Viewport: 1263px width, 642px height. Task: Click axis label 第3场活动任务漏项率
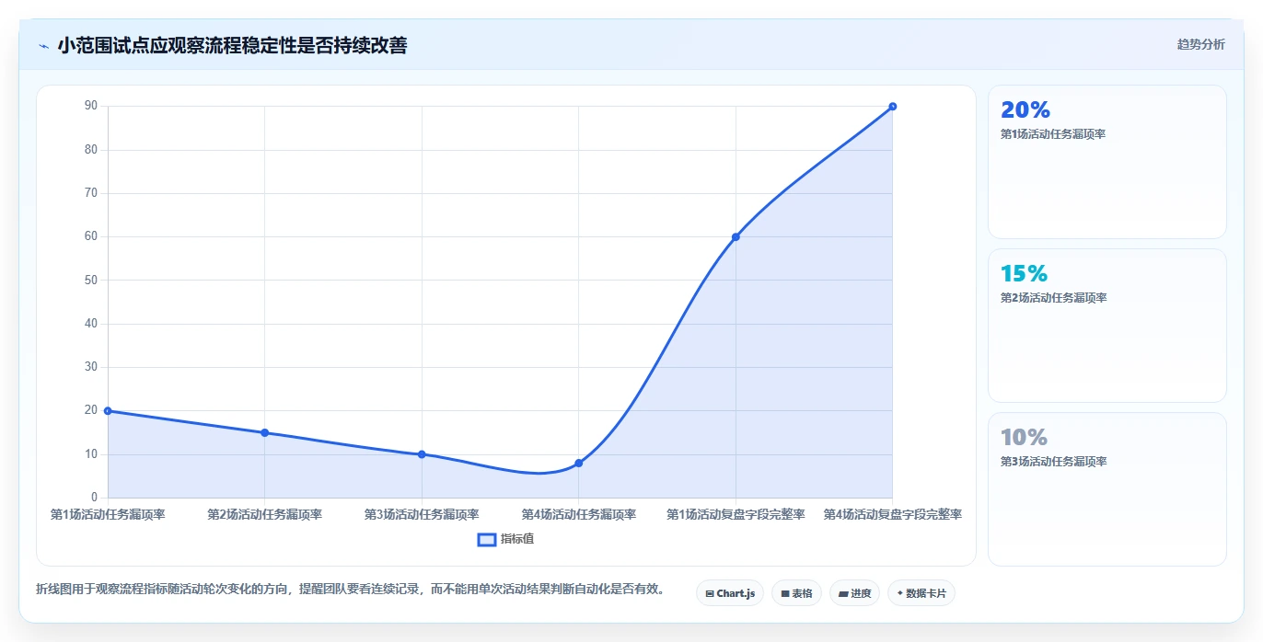click(x=422, y=514)
